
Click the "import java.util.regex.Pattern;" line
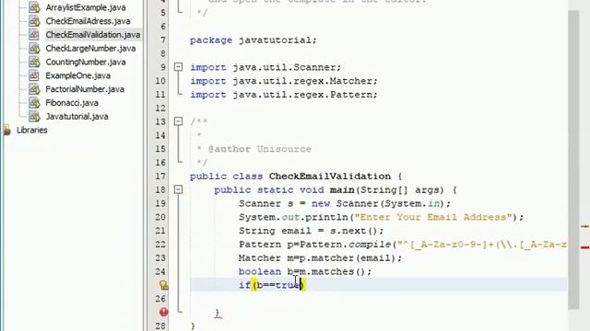point(283,95)
